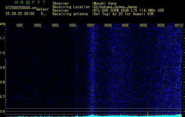
Task: Click the red echo dot in the spectrogram
Action: 148,68
